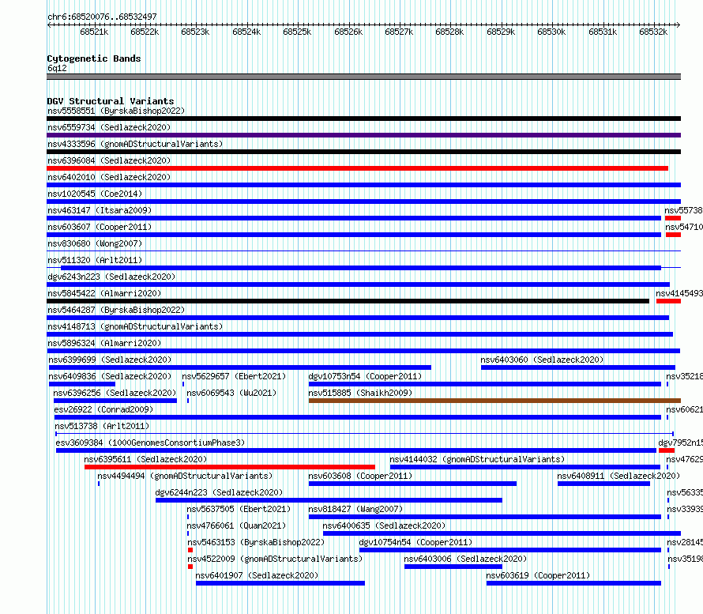Select the blue nsv6401907 variant bar
This screenshot has height=614, width=703.
(x=280, y=583)
